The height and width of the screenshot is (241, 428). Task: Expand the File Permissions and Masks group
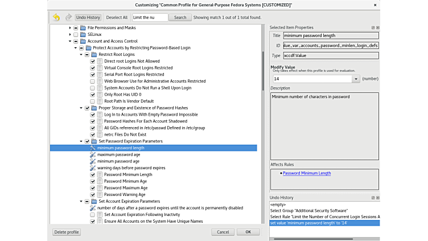click(70, 27)
